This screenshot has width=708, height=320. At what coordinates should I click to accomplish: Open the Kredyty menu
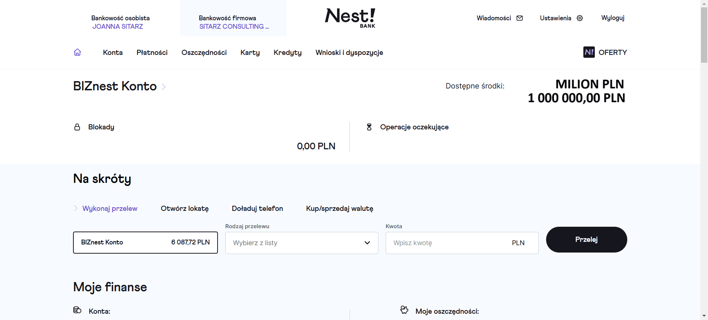click(288, 53)
